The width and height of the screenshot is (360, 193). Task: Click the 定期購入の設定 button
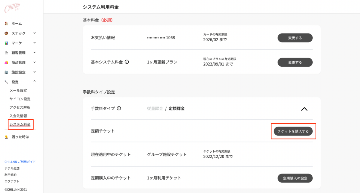tap(295, 178)
